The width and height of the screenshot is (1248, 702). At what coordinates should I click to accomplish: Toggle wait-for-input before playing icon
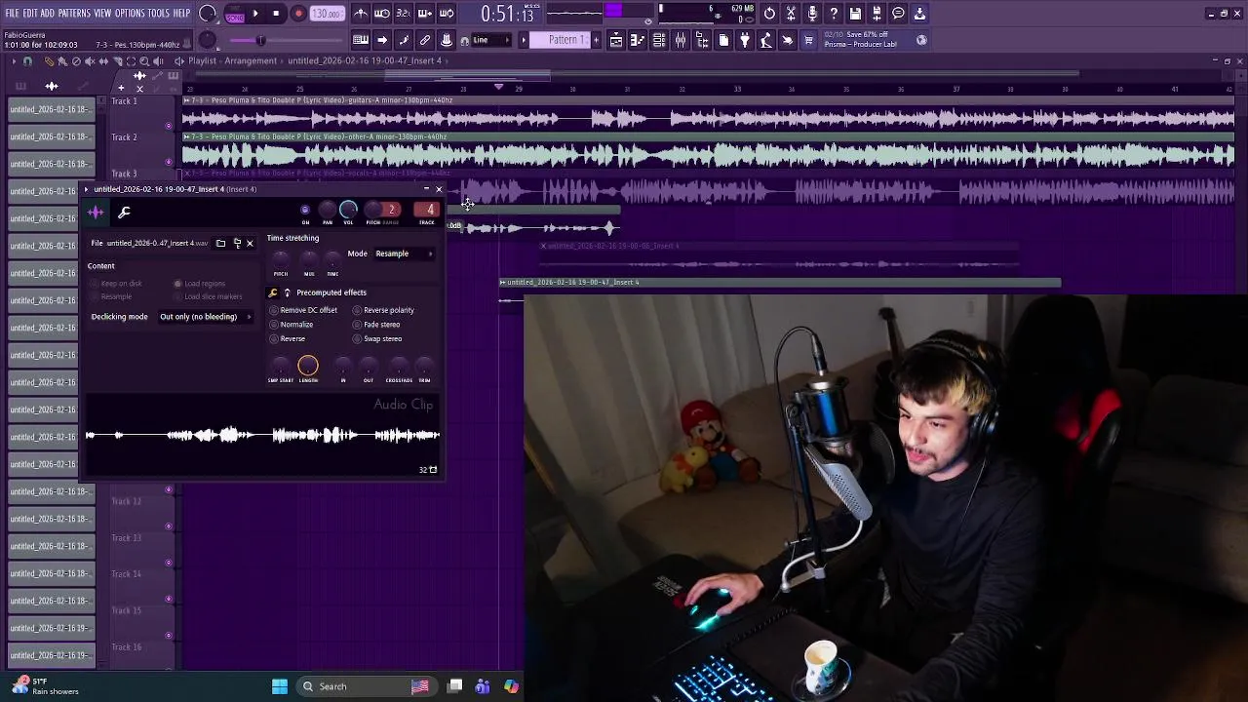click(382, 14)
